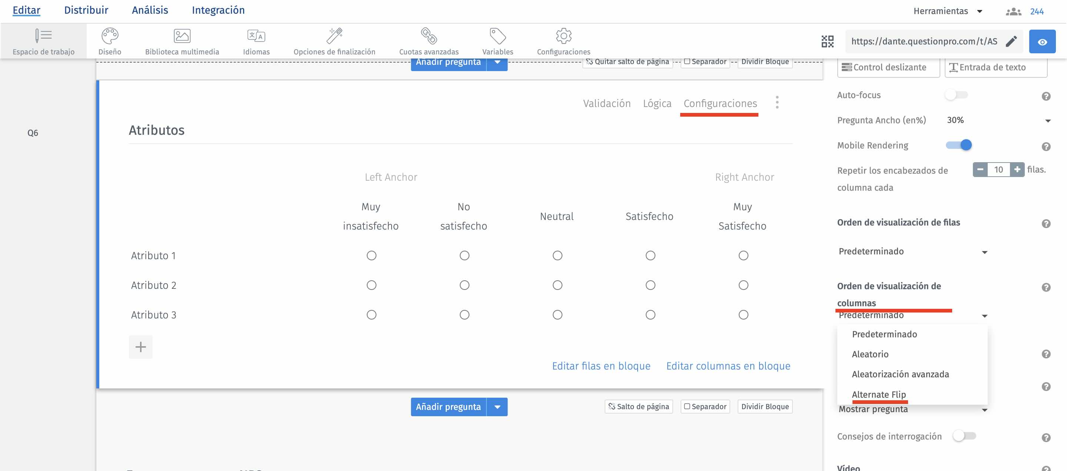
Task: Click the QR code icon
Action: pos(827,41)
